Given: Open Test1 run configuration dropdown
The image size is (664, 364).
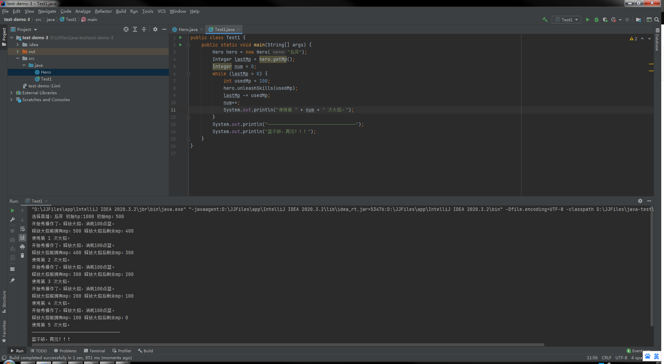Looking at the screenshot, I should click(567, 20).
